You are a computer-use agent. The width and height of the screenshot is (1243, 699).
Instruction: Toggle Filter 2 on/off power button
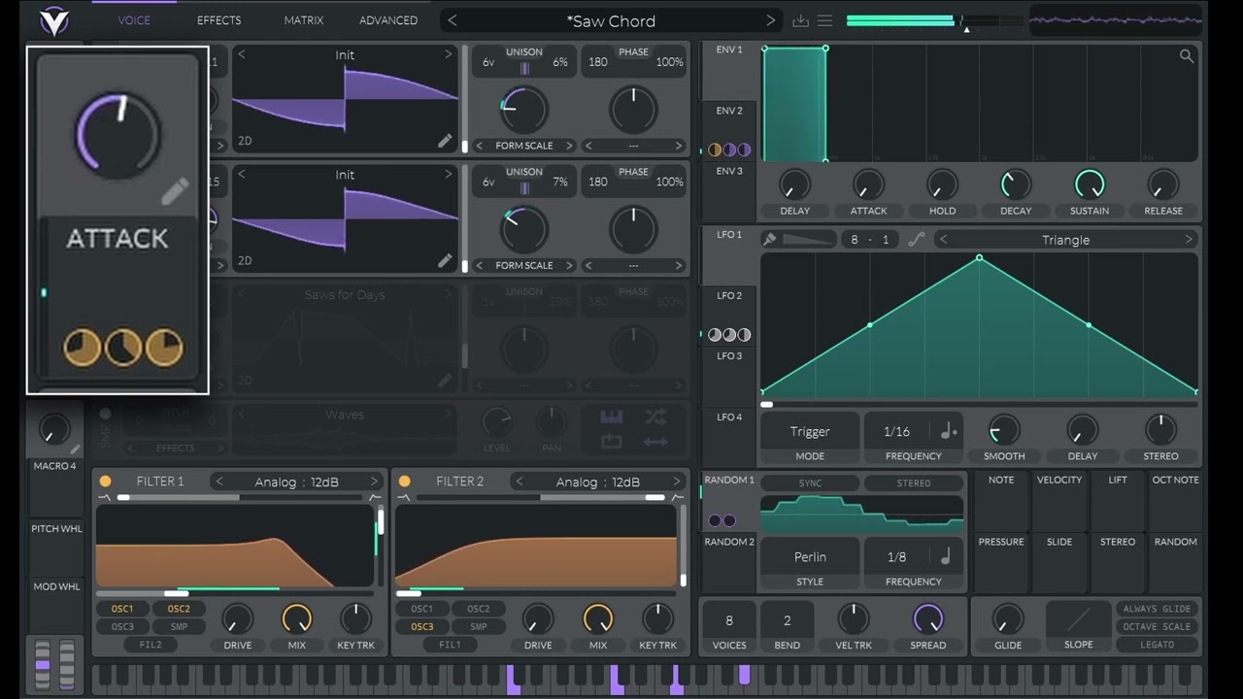point(404,482)
